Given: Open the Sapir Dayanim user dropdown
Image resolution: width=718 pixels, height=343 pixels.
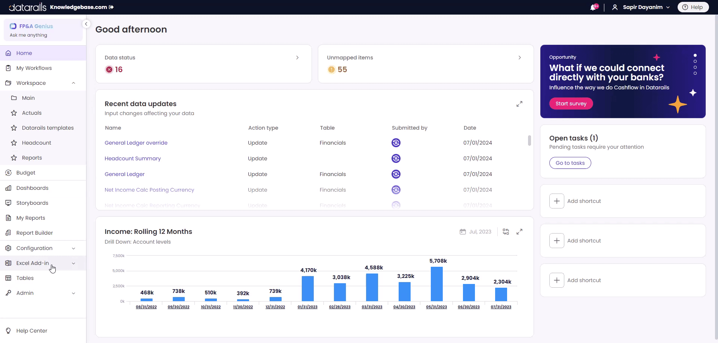Looking at the screenshot, I should tap(642, 7).
